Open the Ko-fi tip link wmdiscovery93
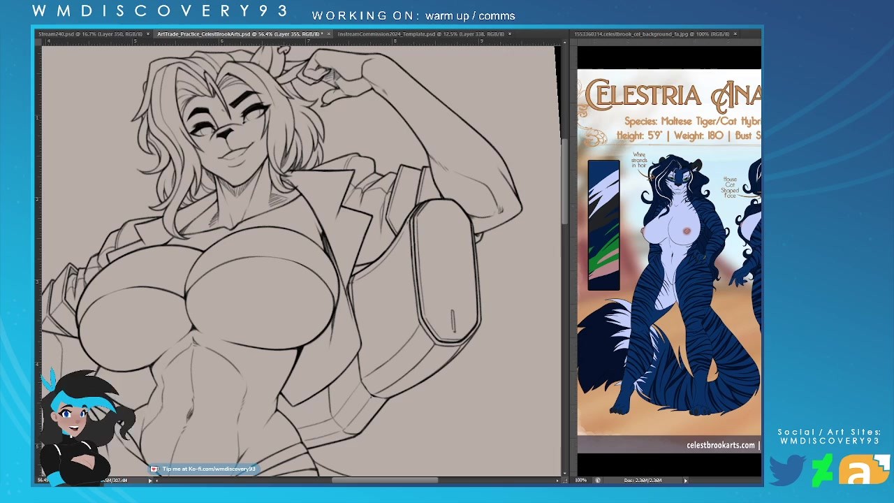Image resolution: width=894 pixels, height=503 pixels. point(209,469)
